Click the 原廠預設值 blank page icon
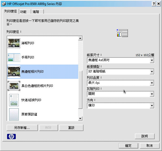 [14, 114]
